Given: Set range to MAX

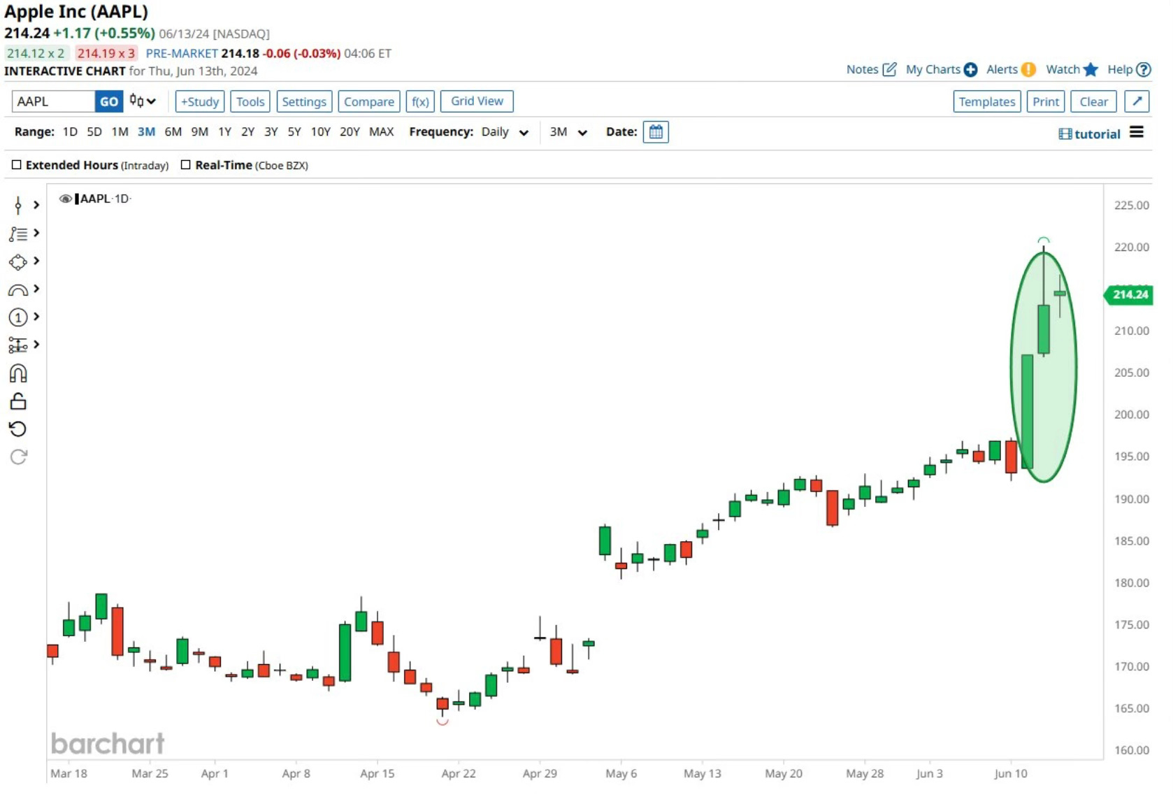Looking at the screenshot, I should [x=381, y=131].
